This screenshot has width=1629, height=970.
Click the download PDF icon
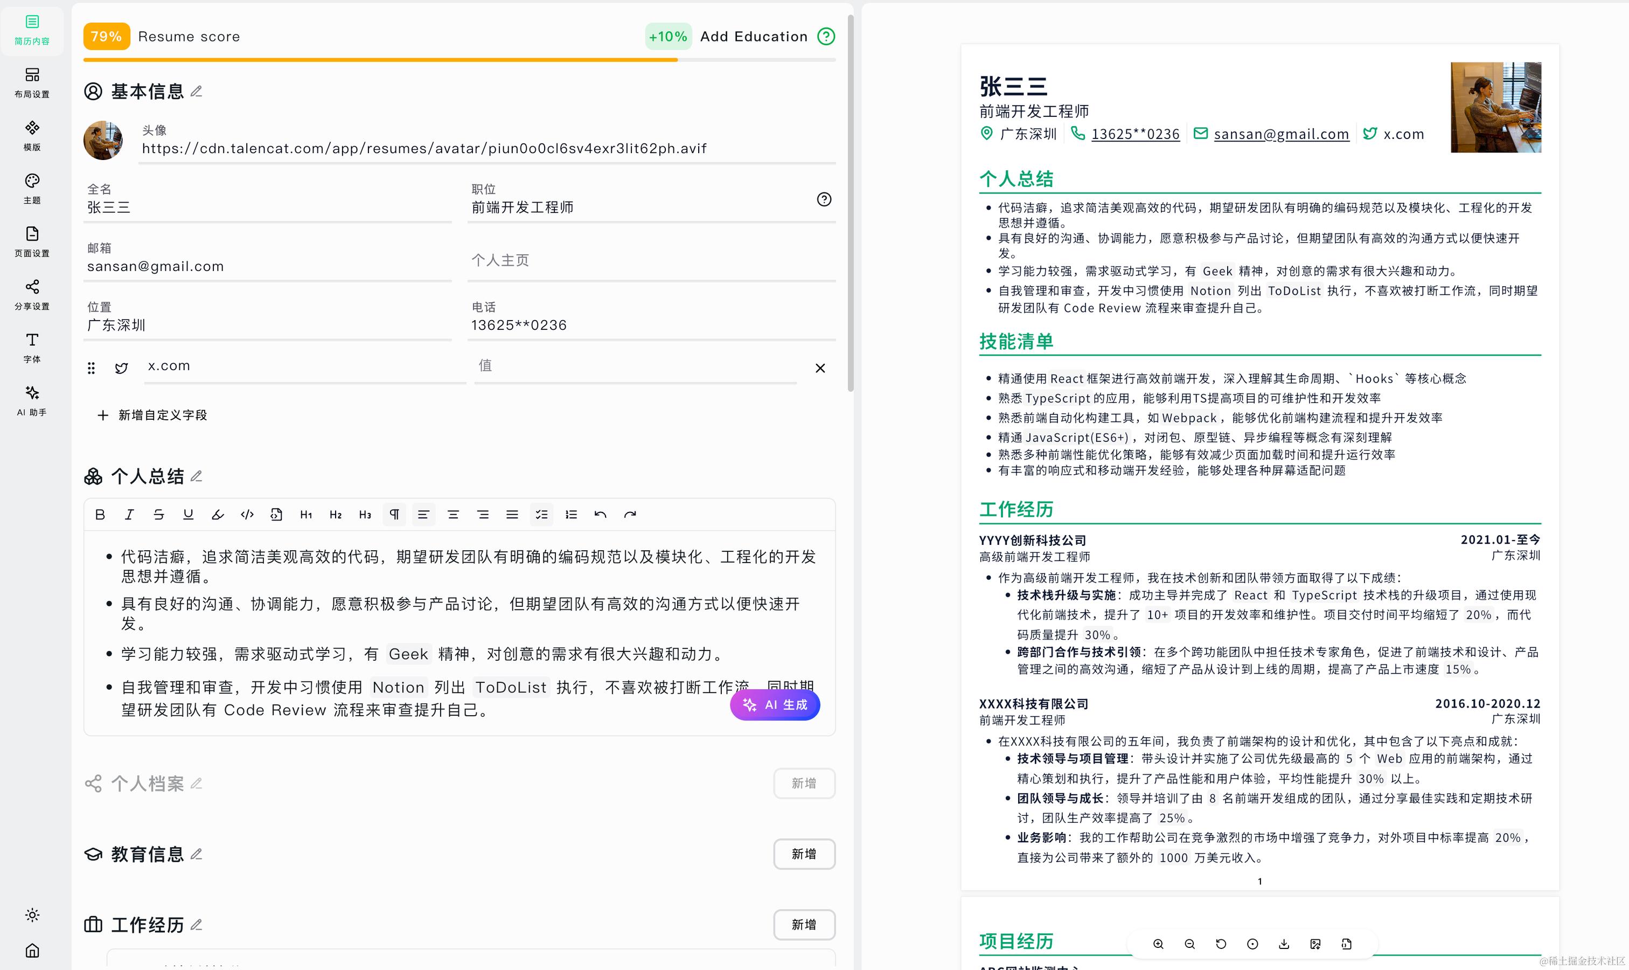(1284, 944)
